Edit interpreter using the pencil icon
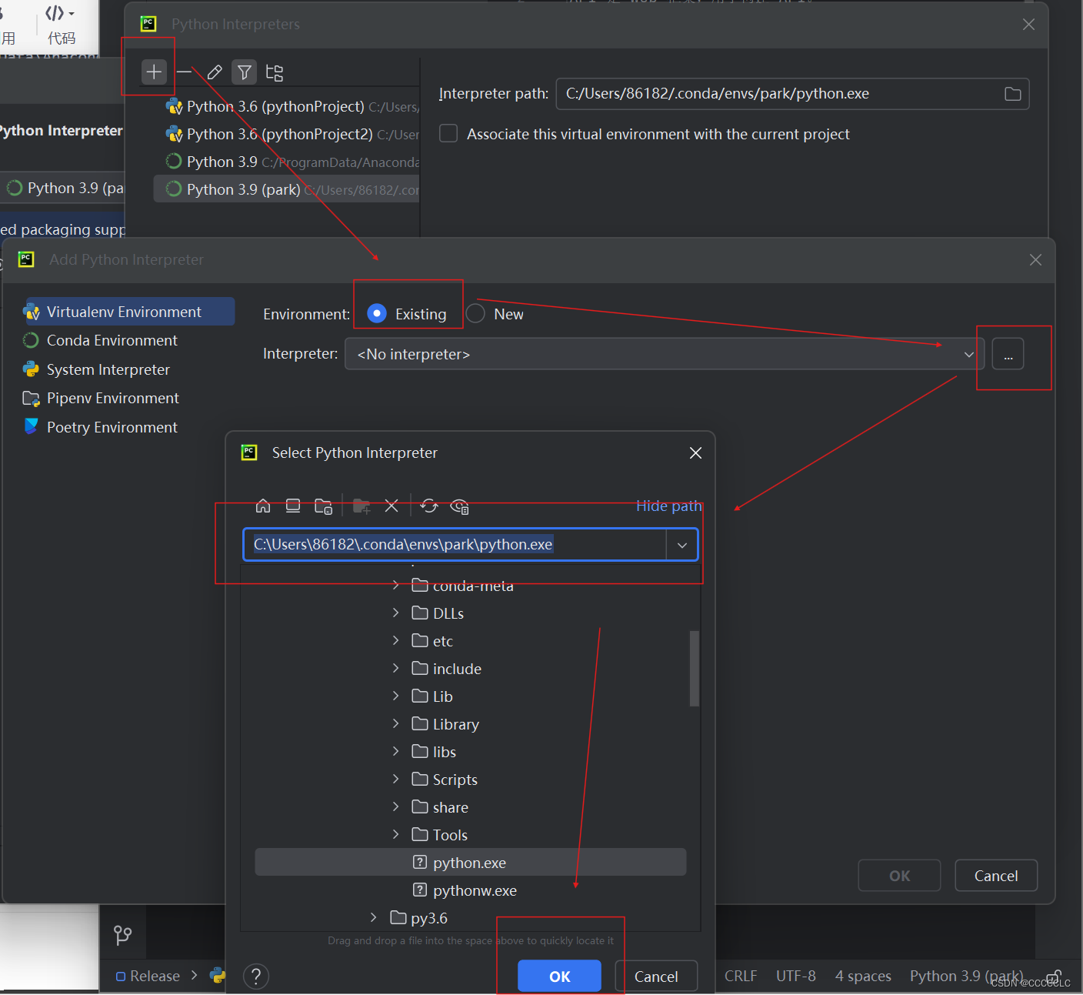Viewport: 1083px width, 995px height. (214, 72)
